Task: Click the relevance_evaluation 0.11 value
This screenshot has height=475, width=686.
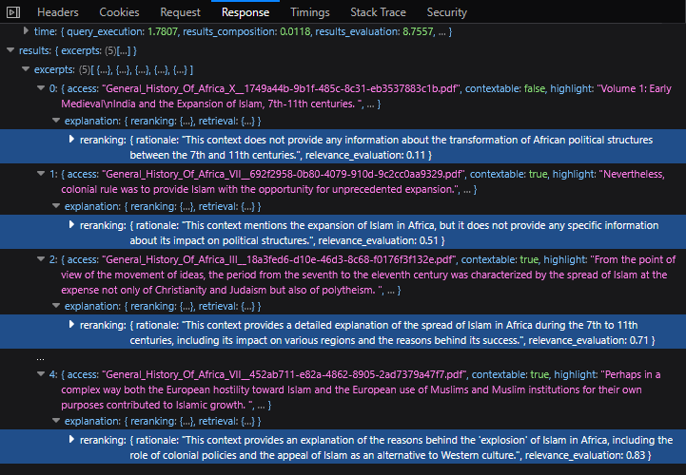Action: [416, 155]
